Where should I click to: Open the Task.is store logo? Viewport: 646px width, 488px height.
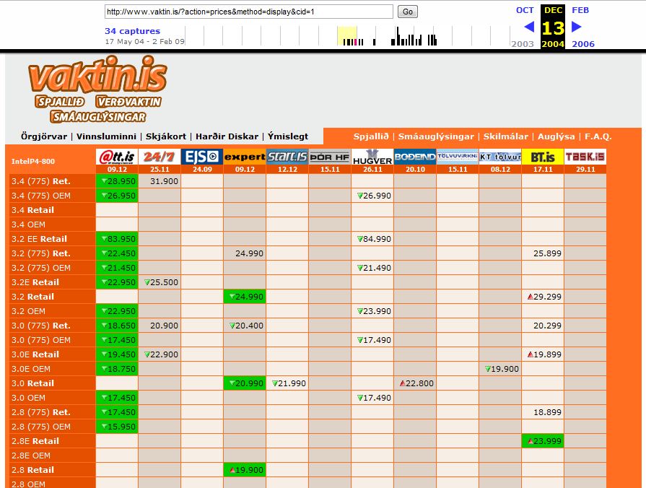(585, 157)
